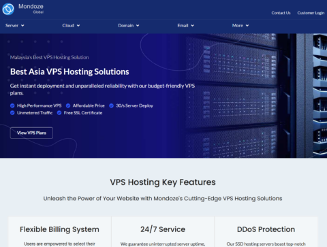Viewport: 327px width, 247px height.
Task: Click the Mondoze circular logo icon
Action: tap(8, 9)
